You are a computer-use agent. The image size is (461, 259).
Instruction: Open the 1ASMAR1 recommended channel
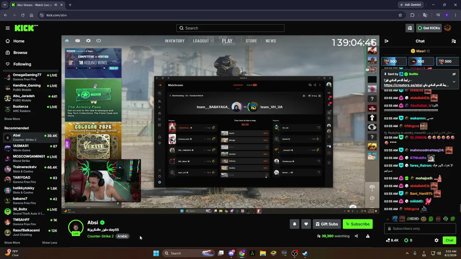tap(31, 148)
